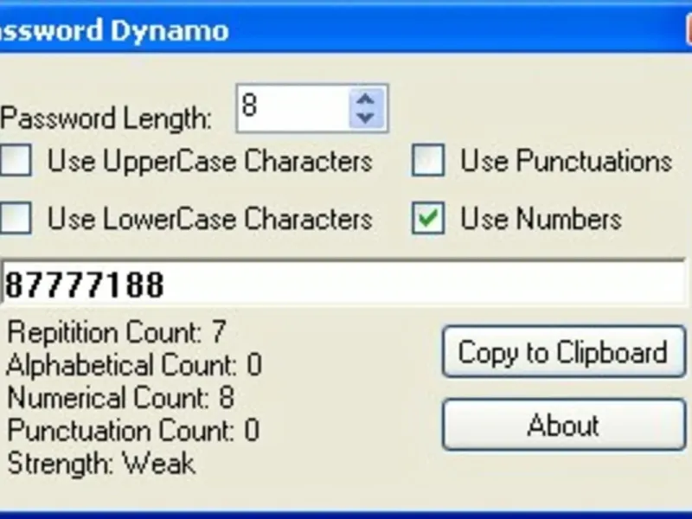Viewport: 692px width, 519px height.
Task: Enable the Use UpperCase Characters checkbox
Action: (16, 161)
